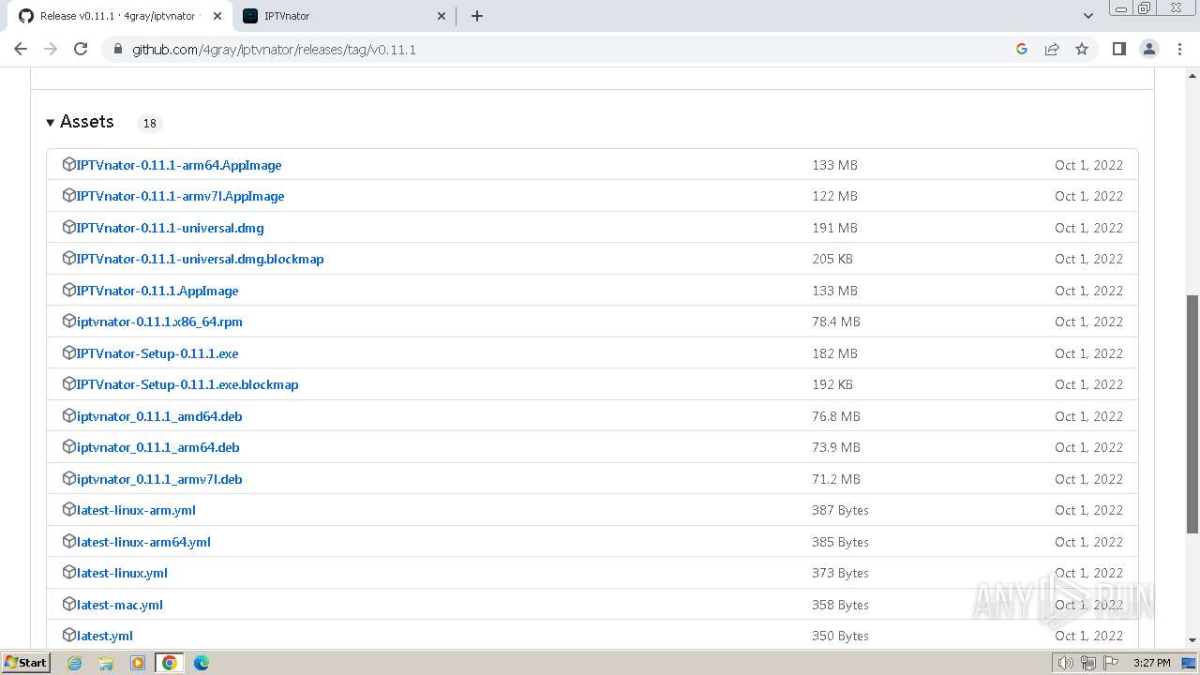The image size is (1200, 675).
Task: Download IPTVnator-0.11.1-armv7l.AppImage
Action: coord(180,196)
